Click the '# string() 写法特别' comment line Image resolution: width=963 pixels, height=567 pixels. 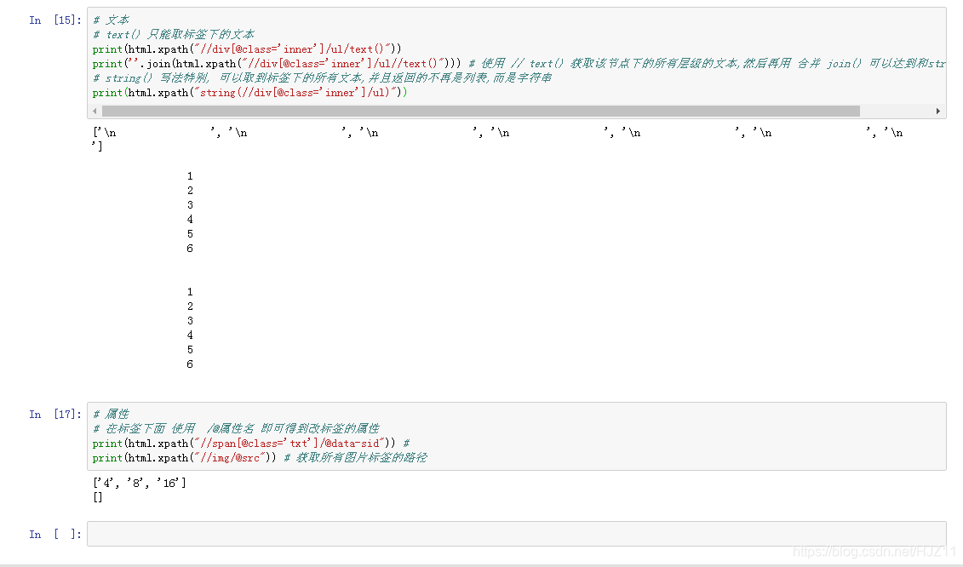pyautogui.click(x=322, y=78)
